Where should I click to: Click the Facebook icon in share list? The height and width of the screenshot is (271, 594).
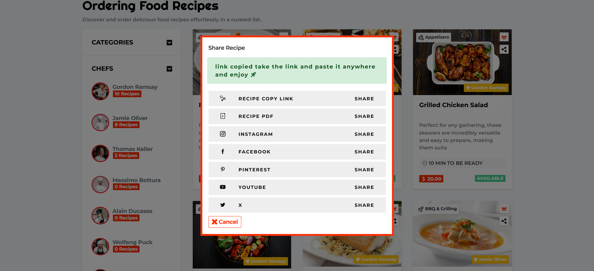pyautogui.click(x=223, y=152)
